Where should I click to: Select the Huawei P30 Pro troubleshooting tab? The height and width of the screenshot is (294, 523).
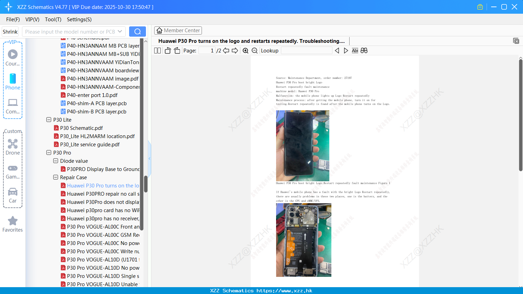coord(251,41)
